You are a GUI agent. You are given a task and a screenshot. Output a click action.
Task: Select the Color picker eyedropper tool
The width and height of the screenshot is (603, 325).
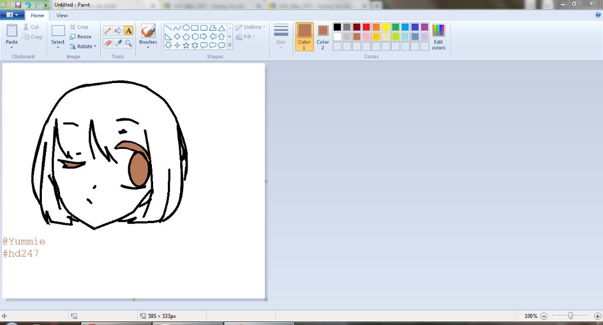[118, 43]
